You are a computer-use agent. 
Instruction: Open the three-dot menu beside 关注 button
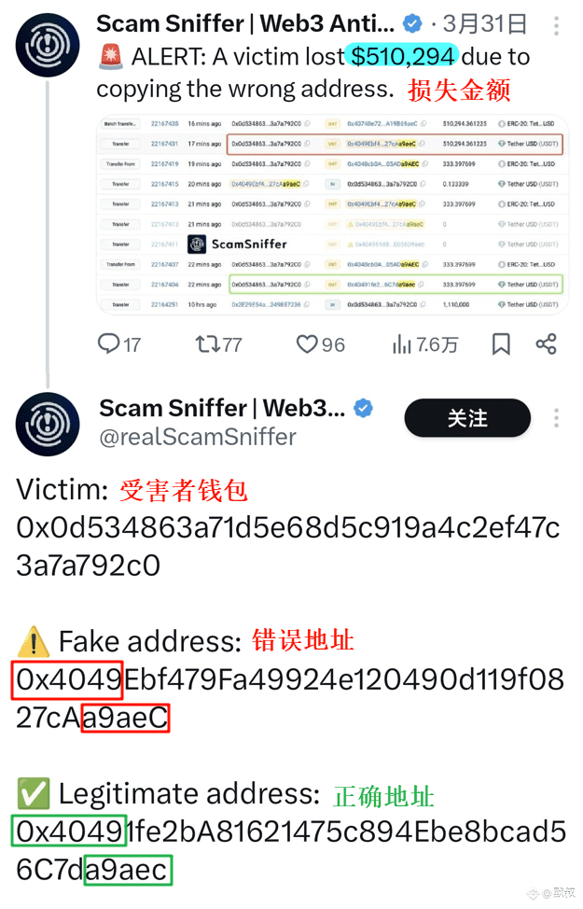pyautogui.click(x=556, y=418)
